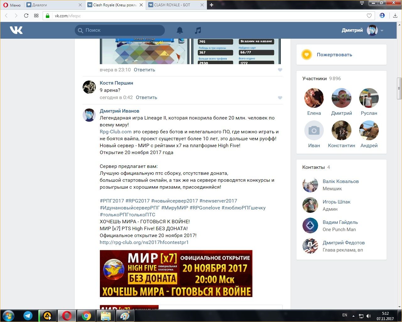402x322 pixels.
Task: Open Google Chrome from the taskbar
Action: coord(86,316)
